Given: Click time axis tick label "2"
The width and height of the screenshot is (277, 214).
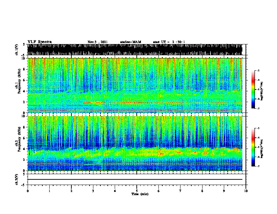Looking at the screenshot, I should click(71, 191).
